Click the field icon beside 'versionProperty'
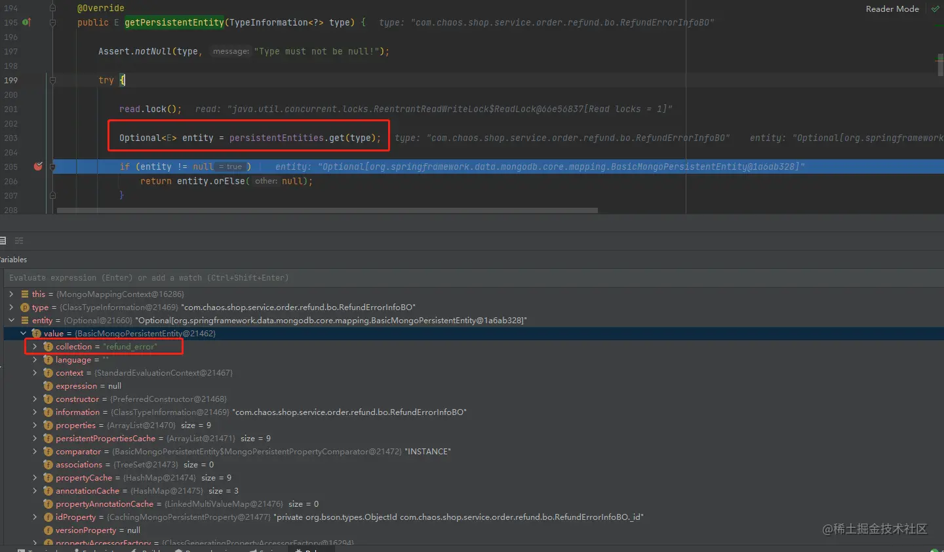Image resolution: width=944 pixels, height=552 pixels. 48,530
